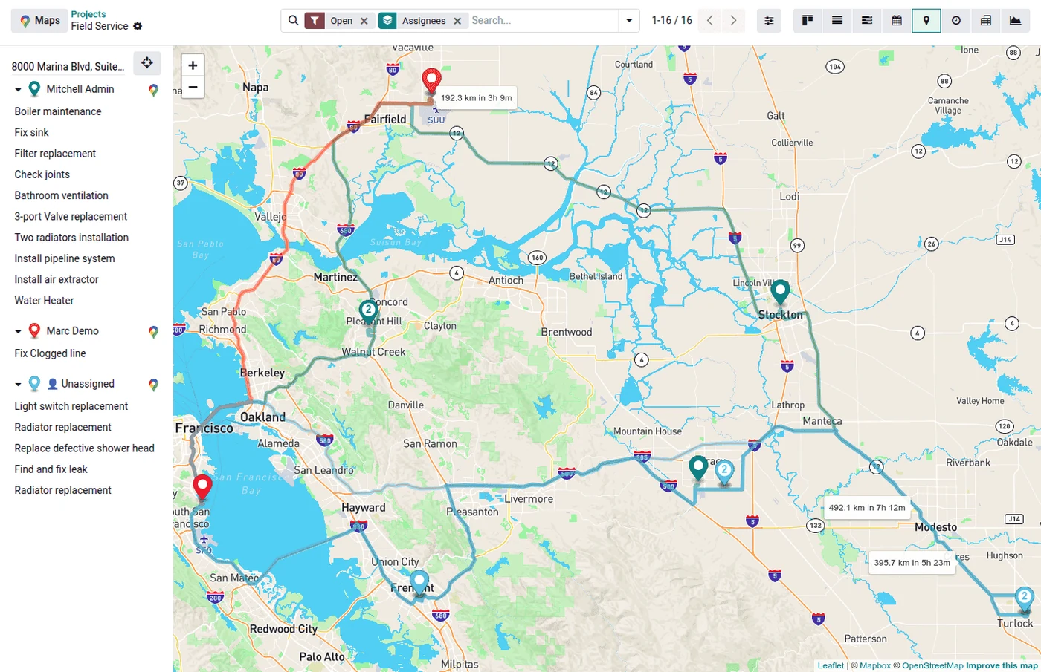Viewport: 1041px width, 672px height.
Task: Switch to Gantt view
Action: point(867,21)
